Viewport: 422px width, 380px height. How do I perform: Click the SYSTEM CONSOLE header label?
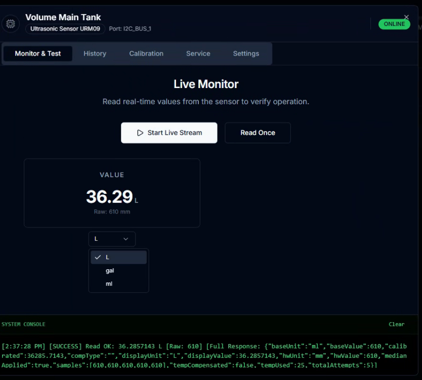pyautogui.click(x=23, y=324)
